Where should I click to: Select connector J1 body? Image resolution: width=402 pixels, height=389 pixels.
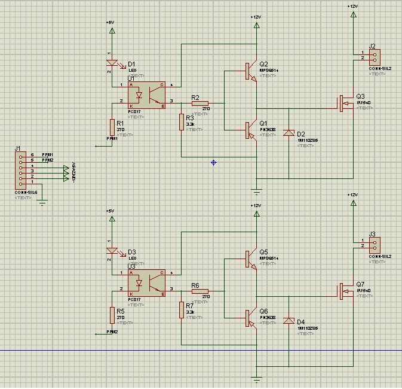(x=20, y=171)
